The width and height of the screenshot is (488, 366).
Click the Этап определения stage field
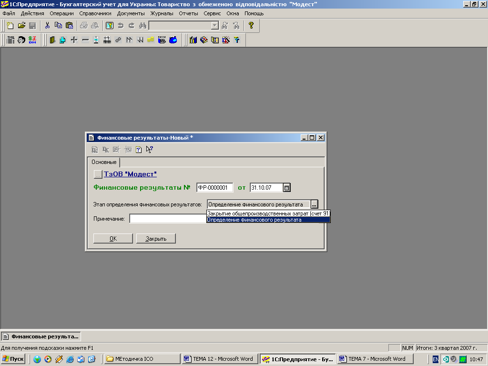[259, 204]
